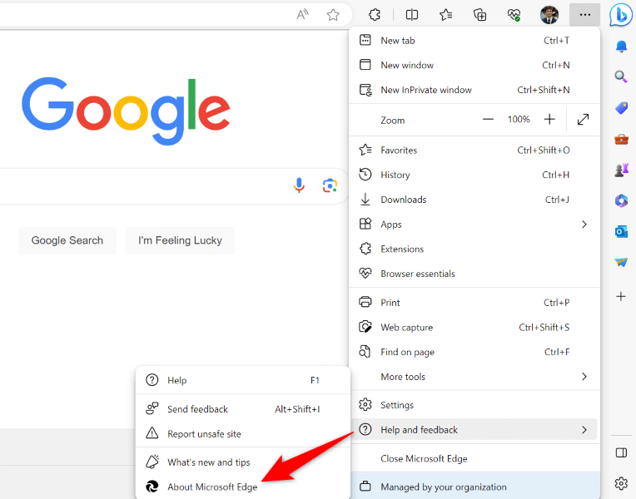Open Downloads from the menu
The image size is (636, 499).
click(475, 200)
